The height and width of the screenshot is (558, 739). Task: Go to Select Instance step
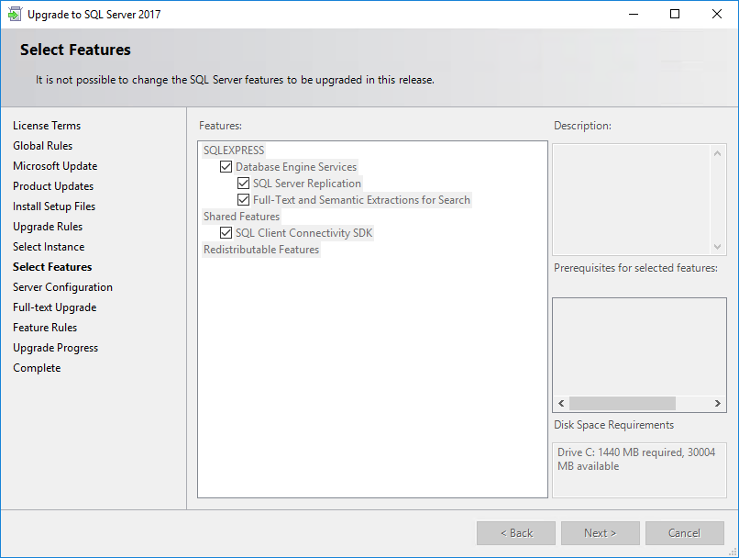(x=49, y=247)
